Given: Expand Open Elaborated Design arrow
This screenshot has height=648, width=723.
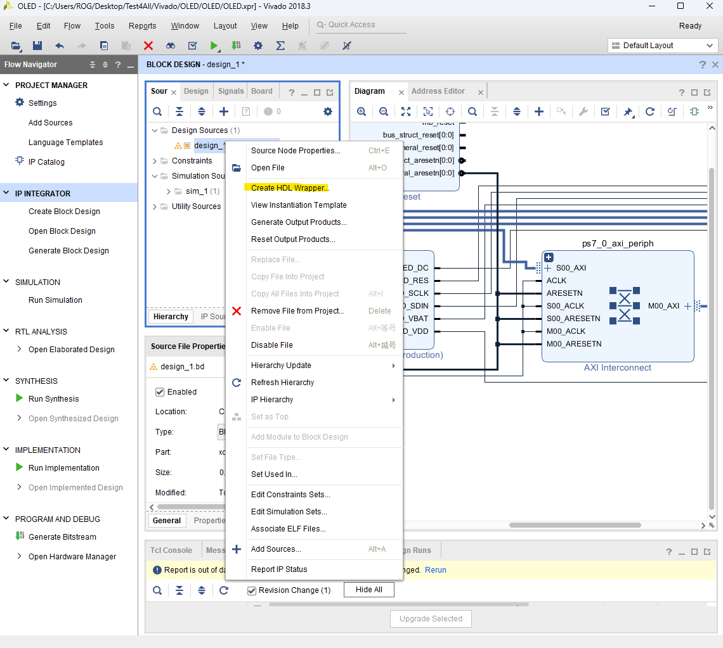Looking at the screenshot, I should tap(19, 349).
